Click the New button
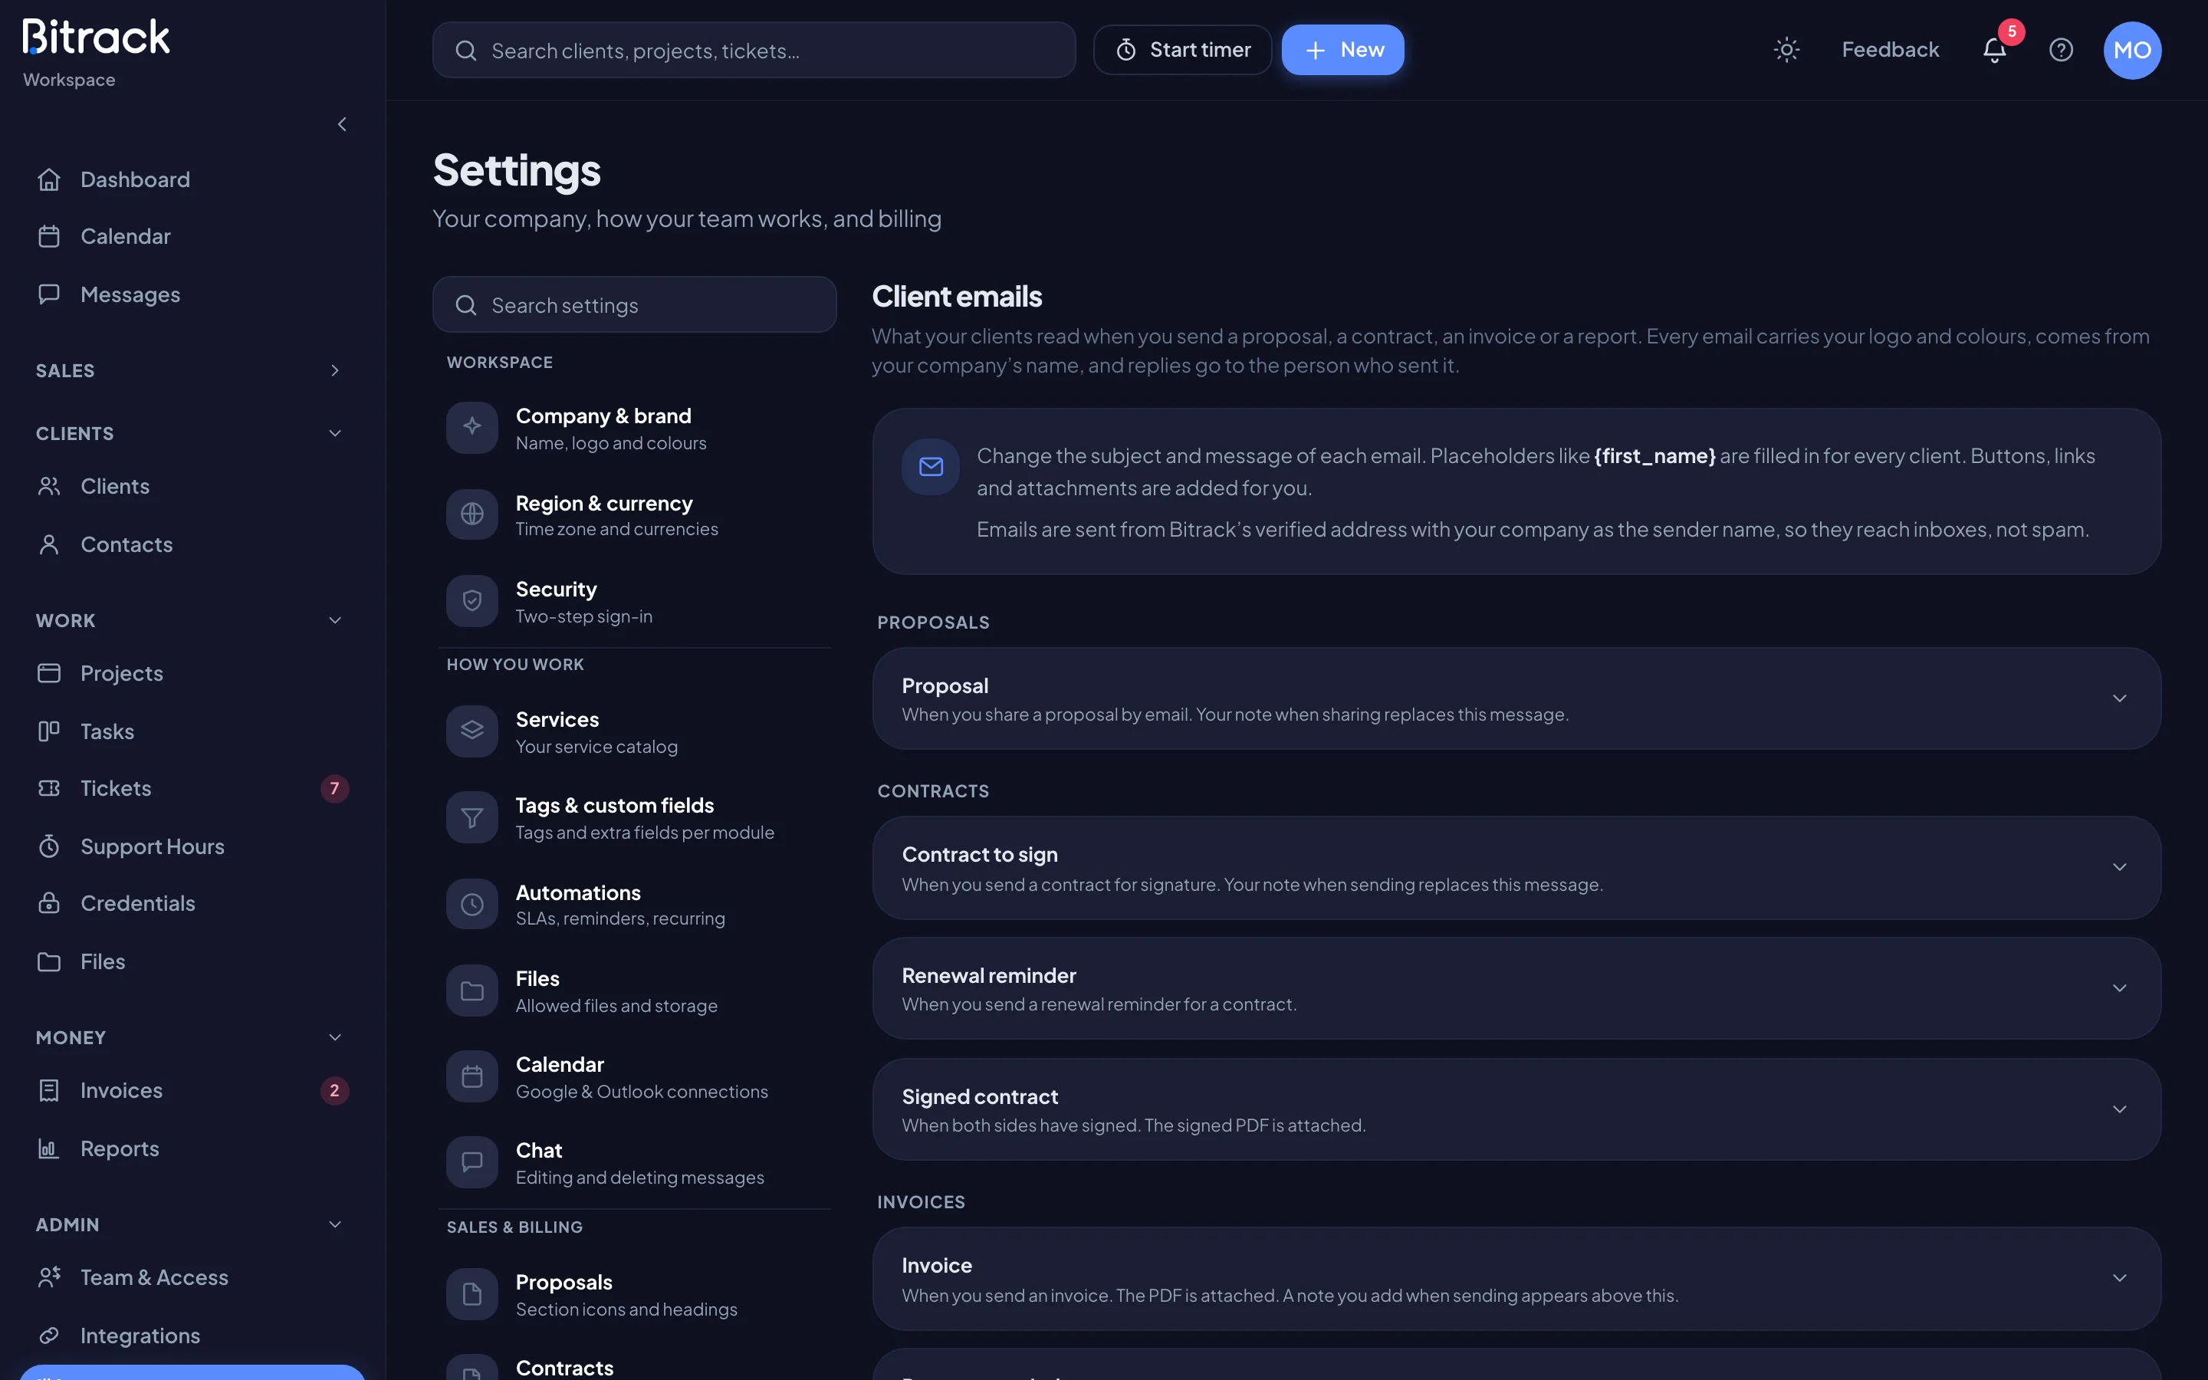Screen dimensions: 2208x1380 point(1343,50)
